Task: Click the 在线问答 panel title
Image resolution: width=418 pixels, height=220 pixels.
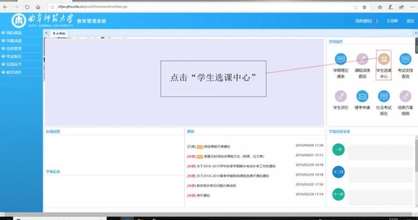Action: coord(53,131)
